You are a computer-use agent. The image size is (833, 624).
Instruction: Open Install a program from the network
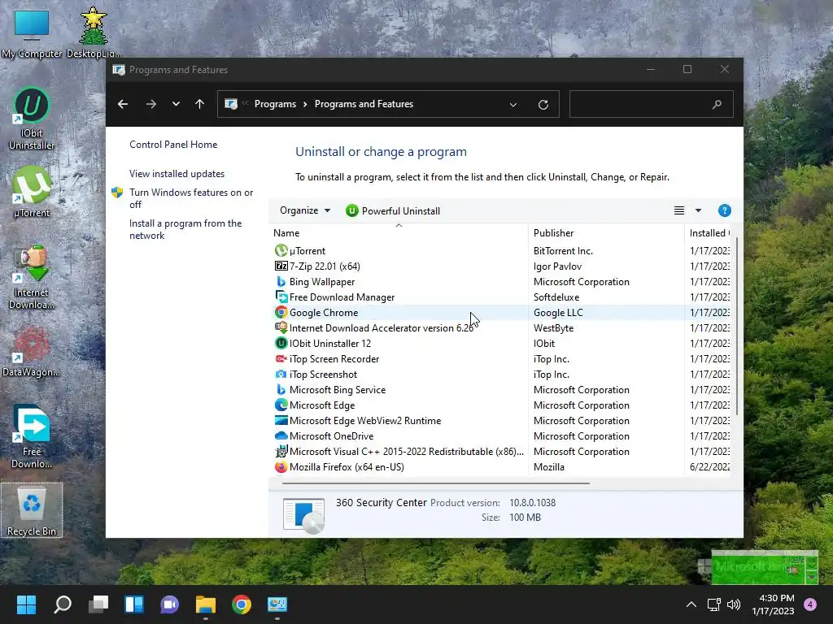pos(185,229)
